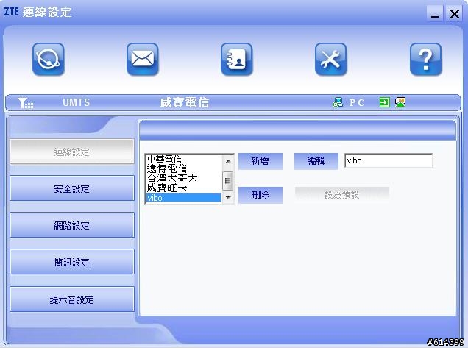Minimize the ZTE window
The height and width of the screenshot is (348, 468).
click(x=435, y=14)
